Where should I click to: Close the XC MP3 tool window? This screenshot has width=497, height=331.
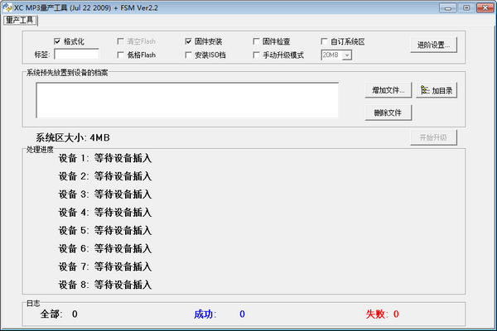484,7
